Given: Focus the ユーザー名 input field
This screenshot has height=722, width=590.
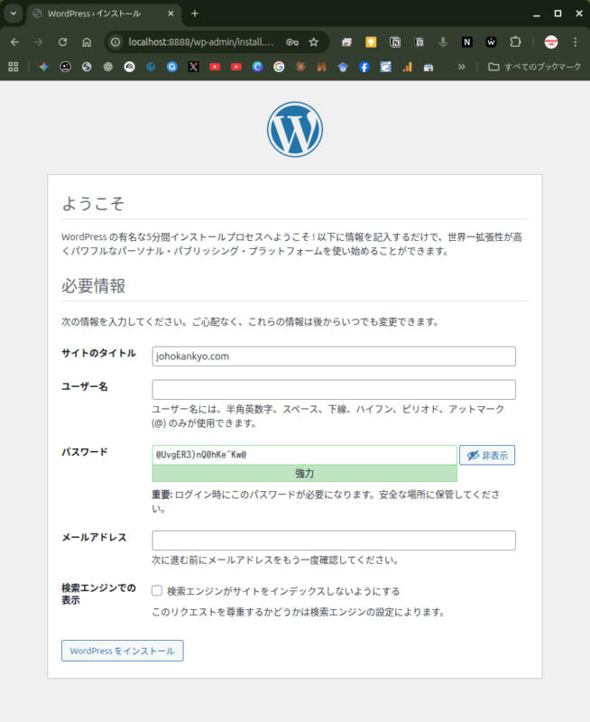Looking at the screenshot, I should click(334, 390).
